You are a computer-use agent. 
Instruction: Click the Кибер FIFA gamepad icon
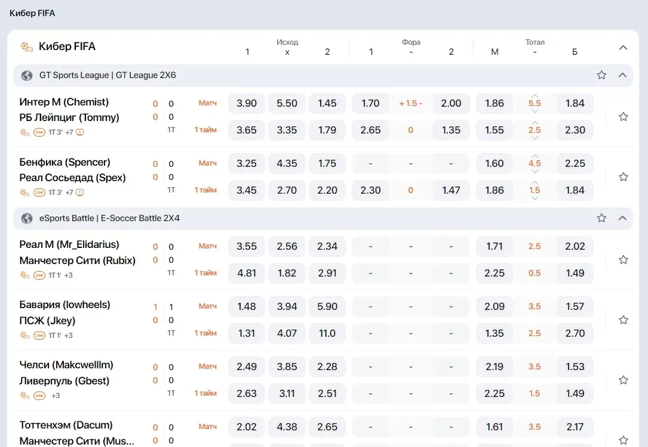click(26, 46)
